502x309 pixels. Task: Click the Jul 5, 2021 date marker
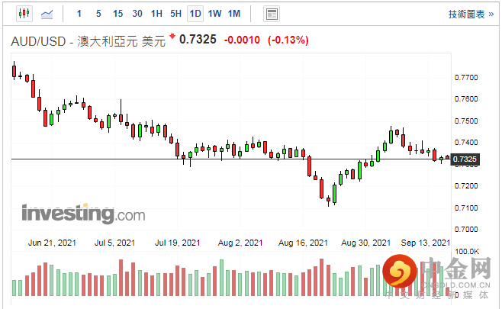(x=114, y=243)
